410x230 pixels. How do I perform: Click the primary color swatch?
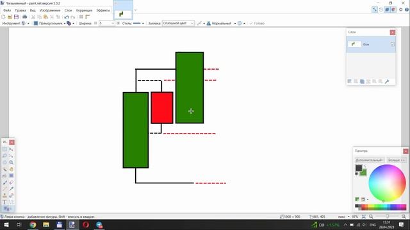tap(359, 168)
